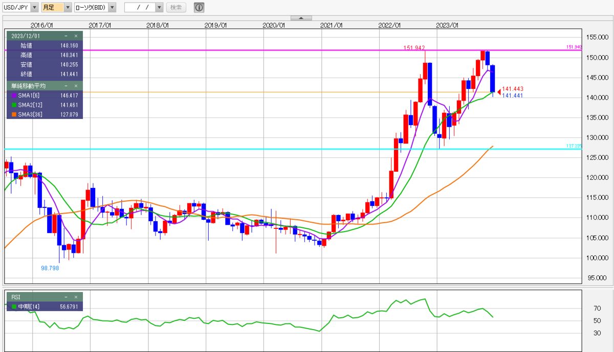The image size is (614, 352).
Task: Click the 145.000 price axis label
Action: [x=597, y=78]
